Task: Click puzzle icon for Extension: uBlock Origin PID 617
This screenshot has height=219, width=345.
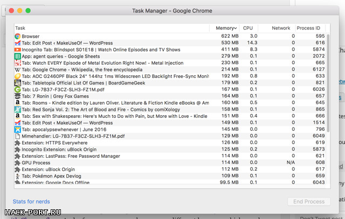Action: [17, 169]
